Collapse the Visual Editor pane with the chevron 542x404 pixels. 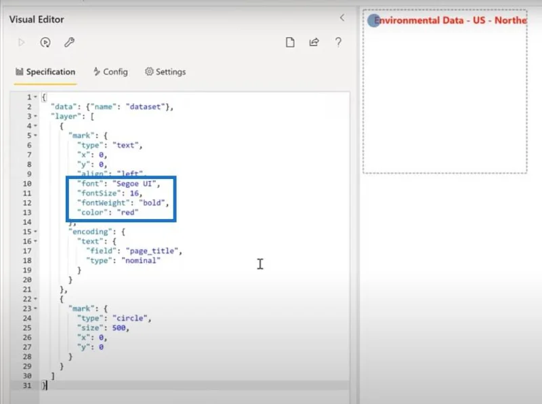coord(342,18)
